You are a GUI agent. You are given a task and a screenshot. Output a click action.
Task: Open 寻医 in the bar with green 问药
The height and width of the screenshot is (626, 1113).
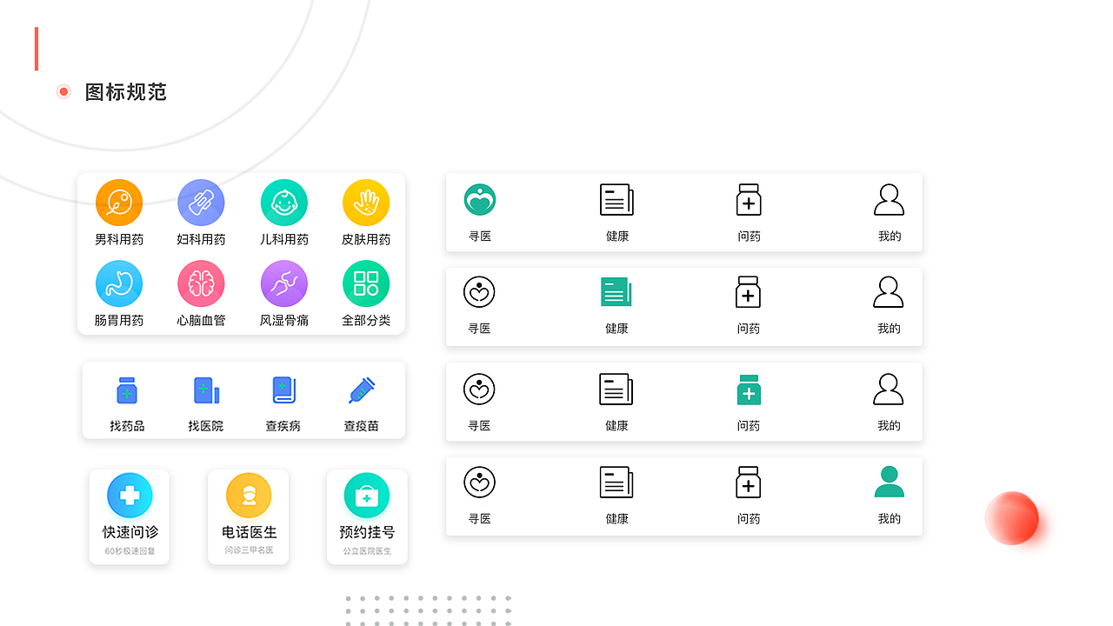coord(479,402)
